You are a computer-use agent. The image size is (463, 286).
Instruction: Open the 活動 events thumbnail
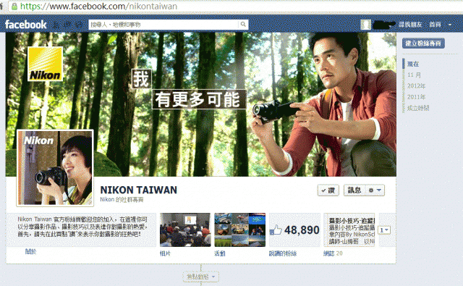click(x=239, y=230)
